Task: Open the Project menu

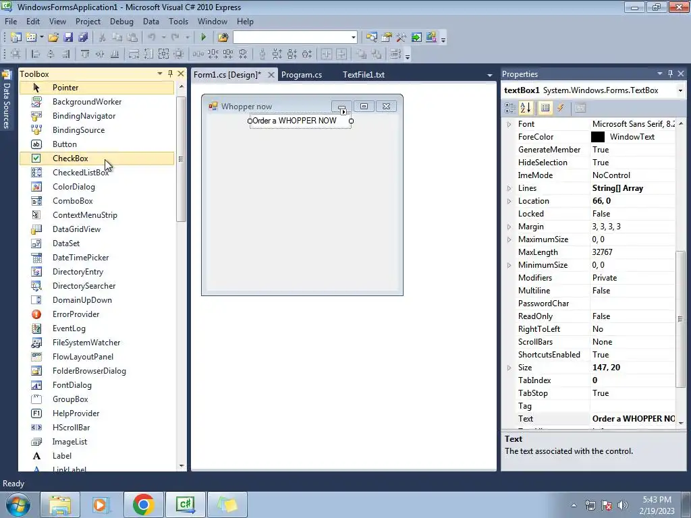Action: coord(88,21)
